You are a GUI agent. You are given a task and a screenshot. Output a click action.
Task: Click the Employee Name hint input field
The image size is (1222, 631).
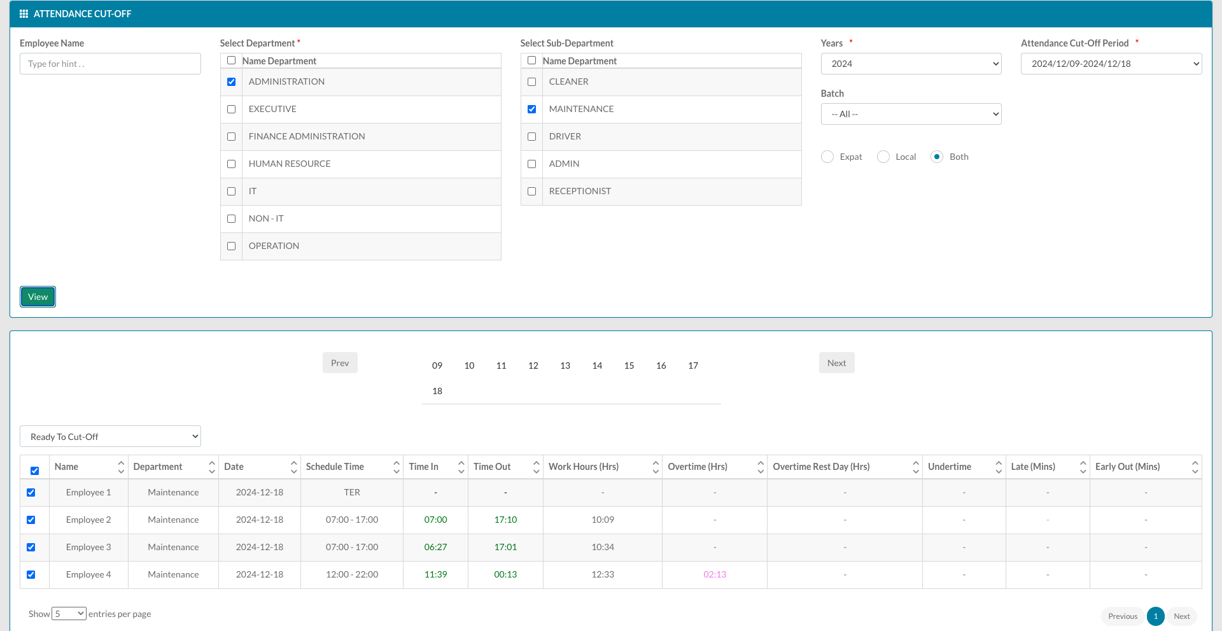click(x=110, y=64)
